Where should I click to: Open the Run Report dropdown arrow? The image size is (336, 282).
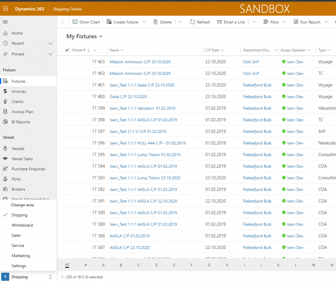point(326,22)
